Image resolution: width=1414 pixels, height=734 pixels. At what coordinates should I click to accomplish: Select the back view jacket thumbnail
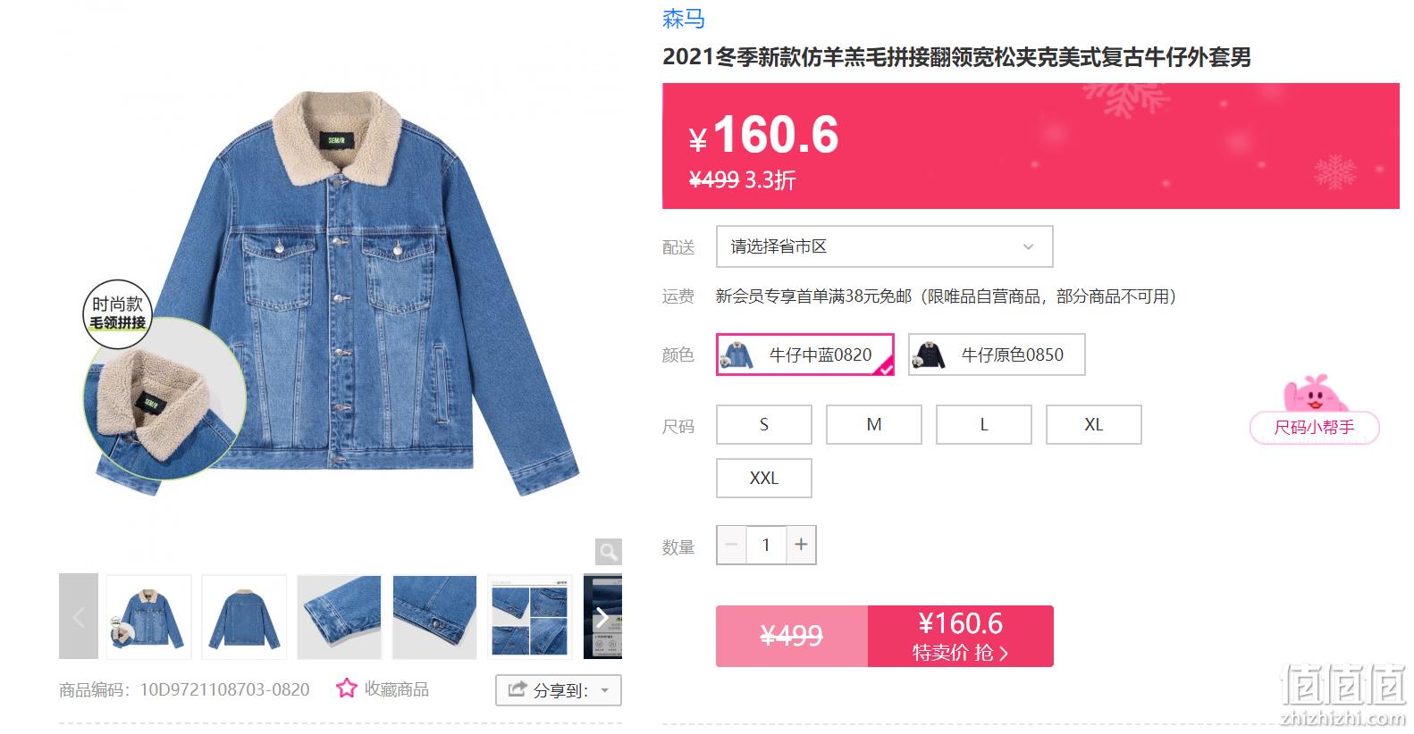(x=244, y=617)
